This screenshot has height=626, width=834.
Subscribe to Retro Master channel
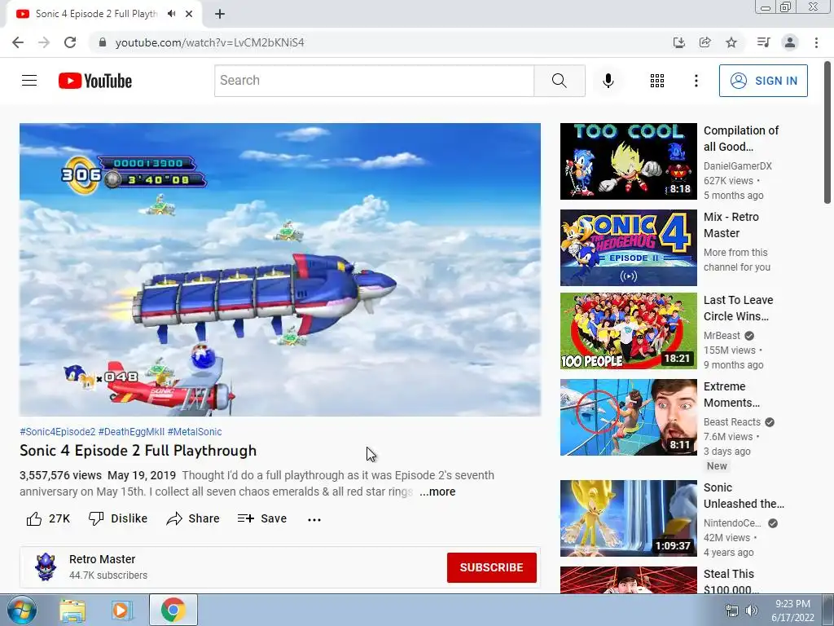pos(491,567)
